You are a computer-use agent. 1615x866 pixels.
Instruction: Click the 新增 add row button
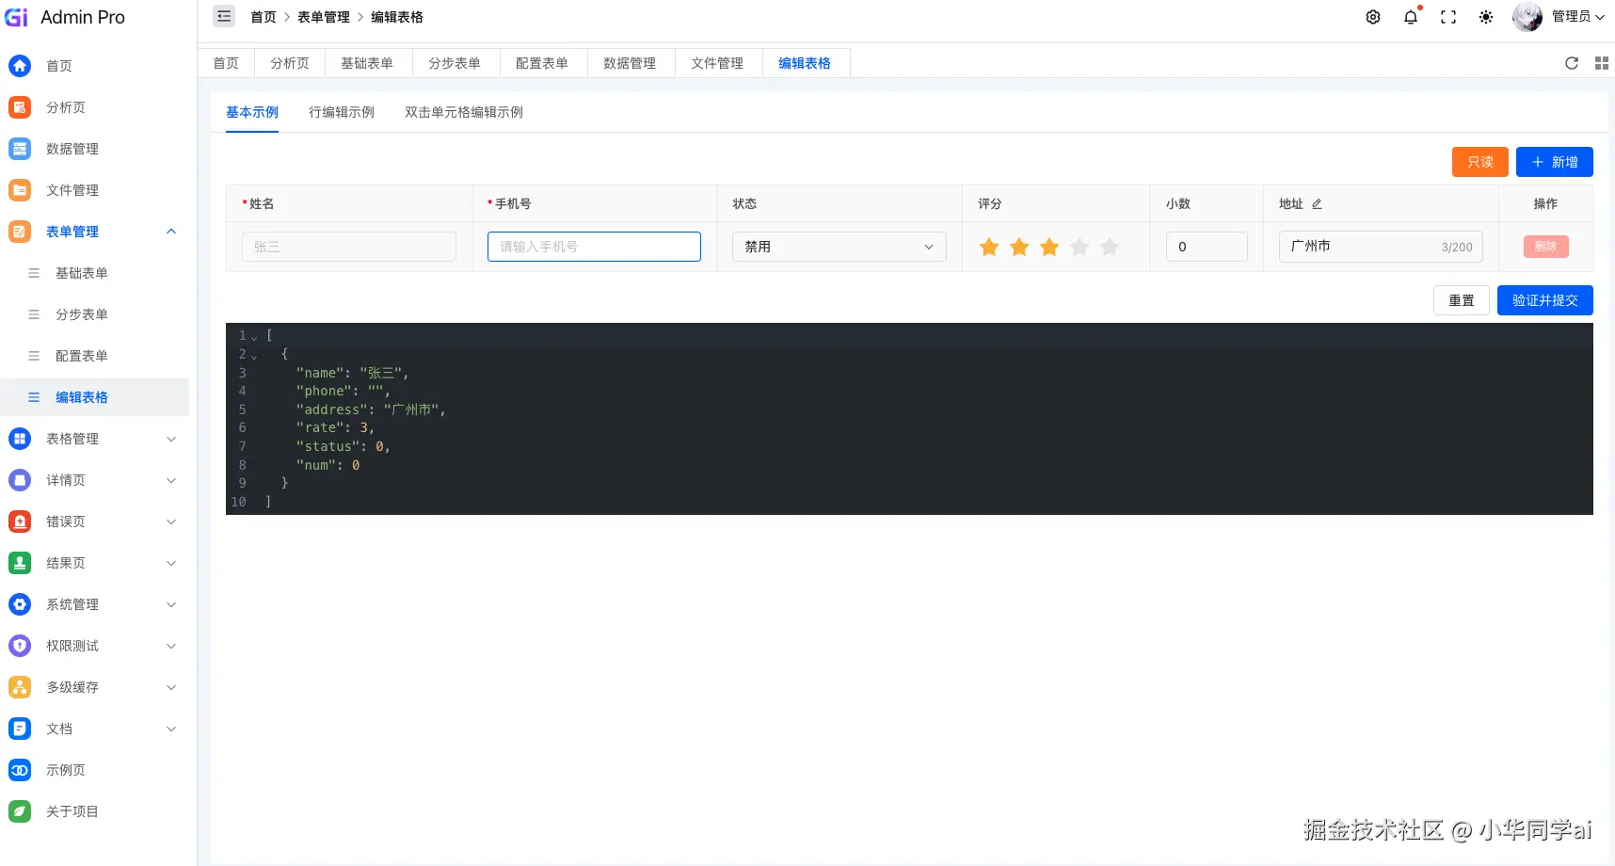click(1555, 162)
